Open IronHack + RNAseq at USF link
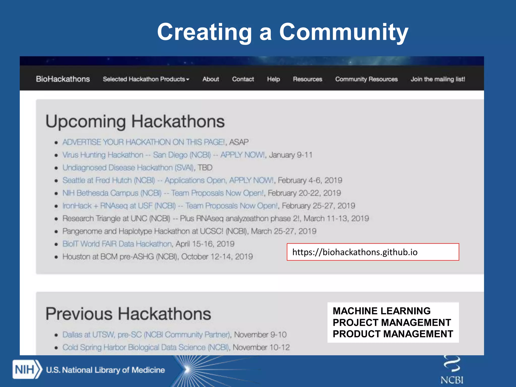The height and width of the screenshot is (387, 516). (170, 206)
